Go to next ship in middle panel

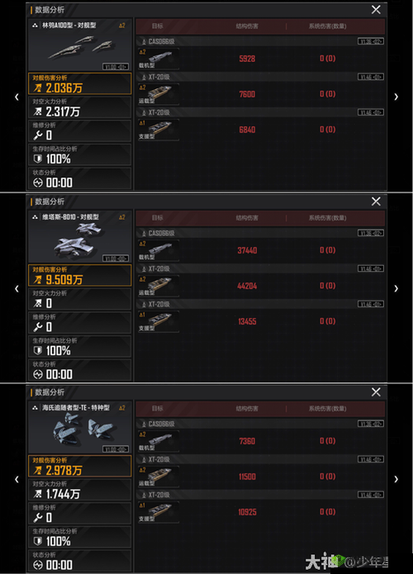pos(396,288)
